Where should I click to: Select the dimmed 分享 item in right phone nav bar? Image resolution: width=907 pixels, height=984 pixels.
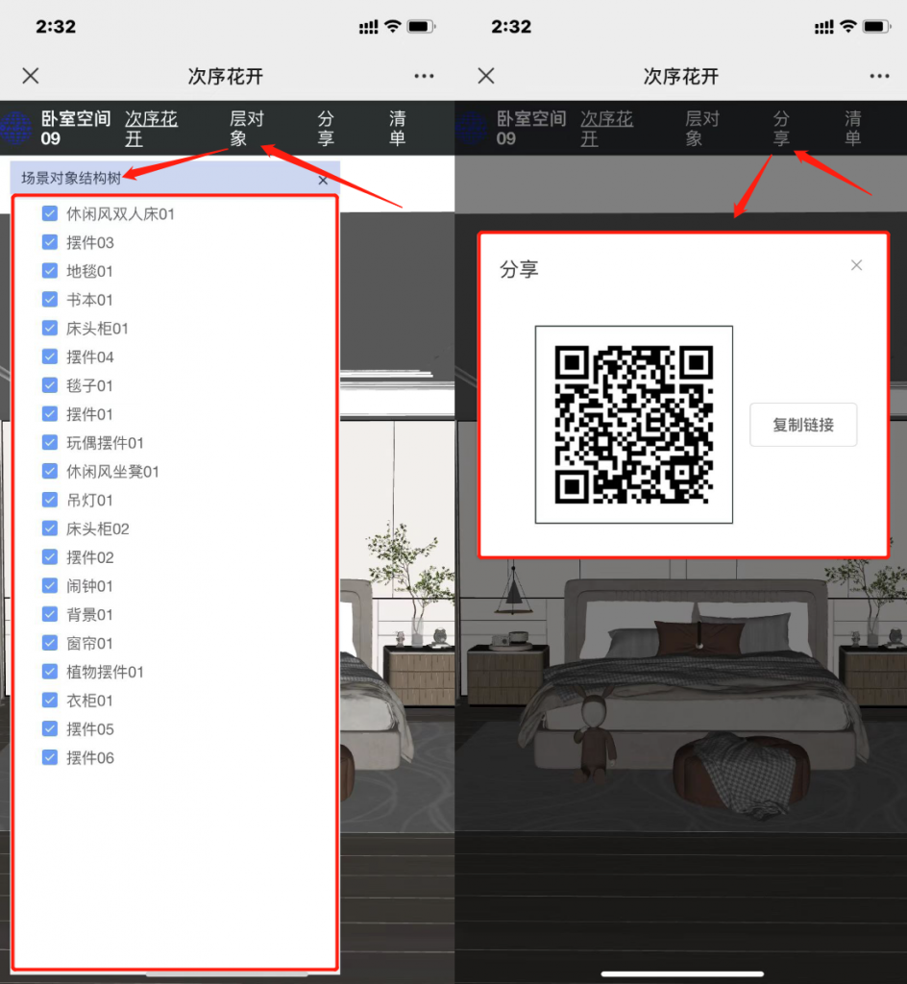[x=781, y=128]
